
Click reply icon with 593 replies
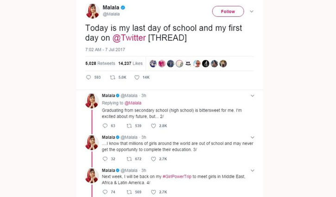[x=89, y=77]
